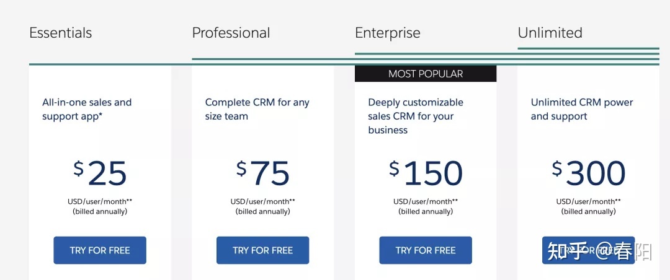This screenshot has height=280, width=670.
Task: Select the Essentials plan heading
Action: (61, 33)
